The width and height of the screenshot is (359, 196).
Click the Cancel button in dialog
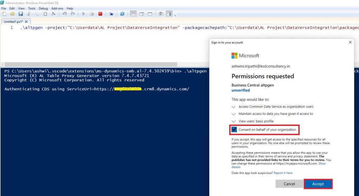pos(289,184)
